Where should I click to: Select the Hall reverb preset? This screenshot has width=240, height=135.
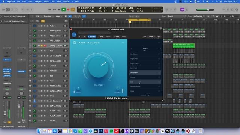tap(145, 82)
